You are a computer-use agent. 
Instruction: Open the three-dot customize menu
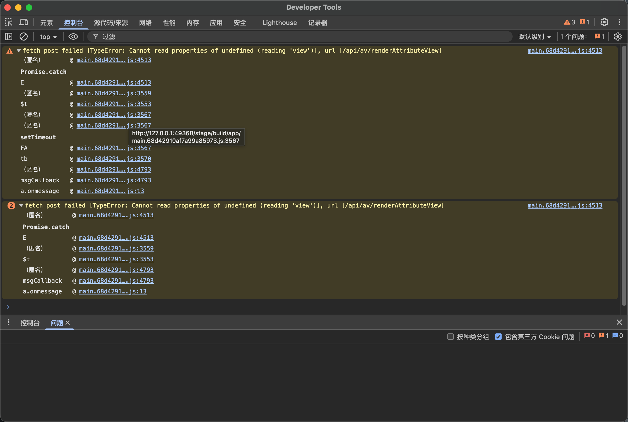619,22
